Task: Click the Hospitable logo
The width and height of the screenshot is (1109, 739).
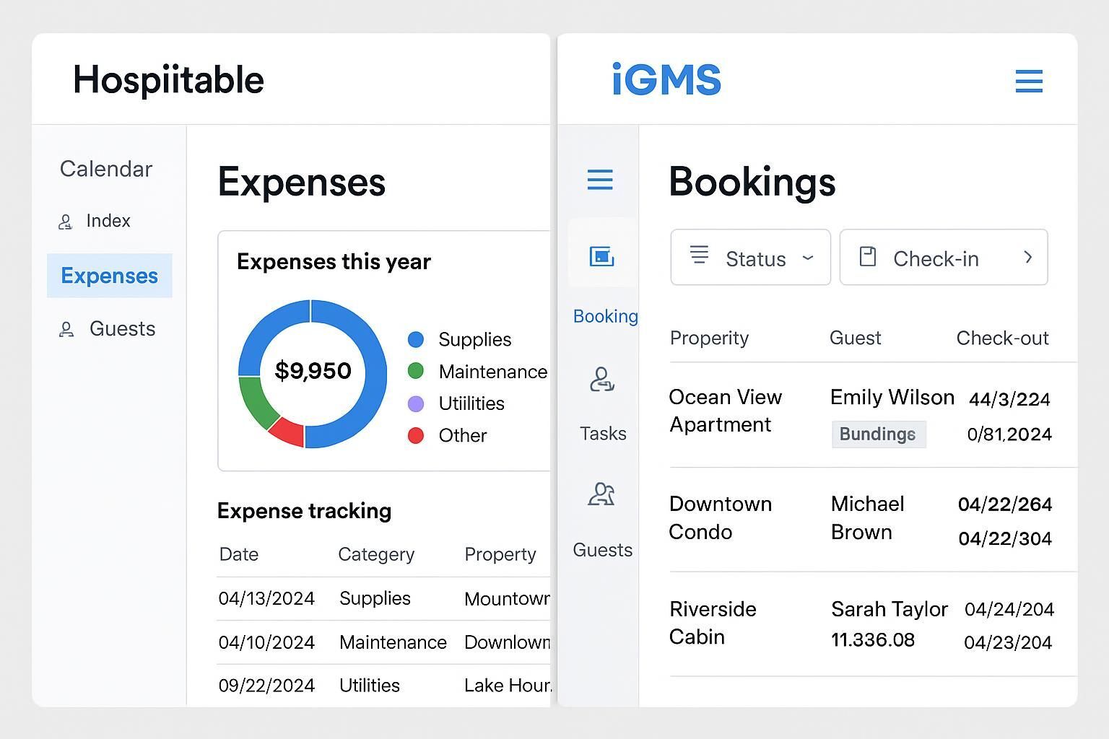Action: [x=168, y=79]
